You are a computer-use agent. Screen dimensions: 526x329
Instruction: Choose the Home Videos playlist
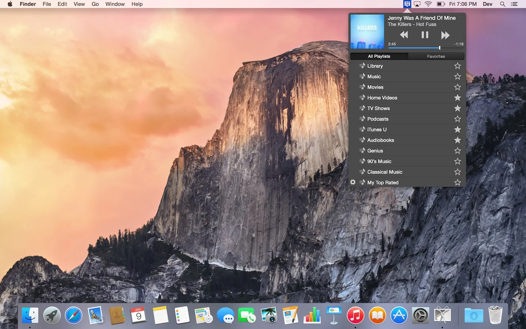pos(407,98)
